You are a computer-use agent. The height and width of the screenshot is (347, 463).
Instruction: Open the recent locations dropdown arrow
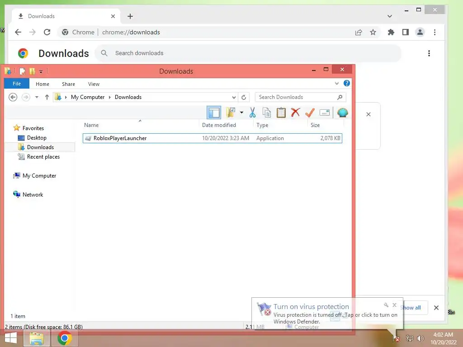pyautogui.click(x=37, y=97)
